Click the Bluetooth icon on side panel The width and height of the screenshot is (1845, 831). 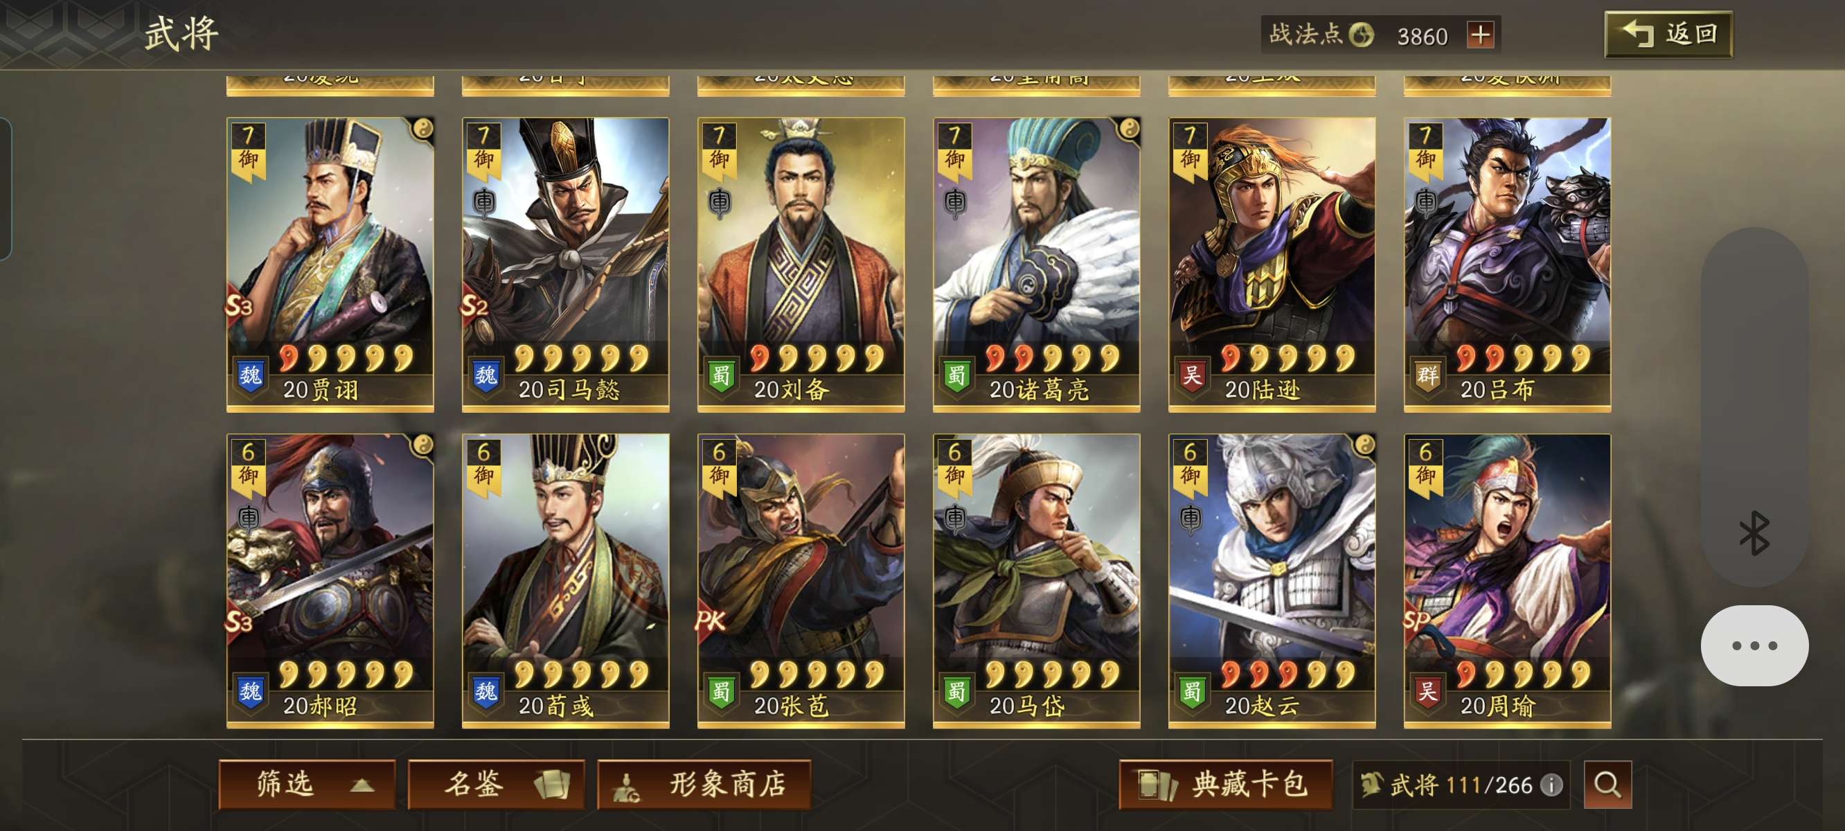(x=1754, y=533)
